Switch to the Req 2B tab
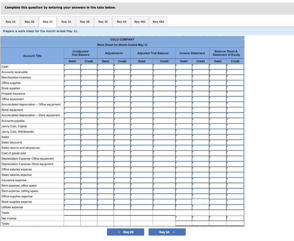Viewport: 294px width, 241px height. pyautogui.click(x=29, y=21)
